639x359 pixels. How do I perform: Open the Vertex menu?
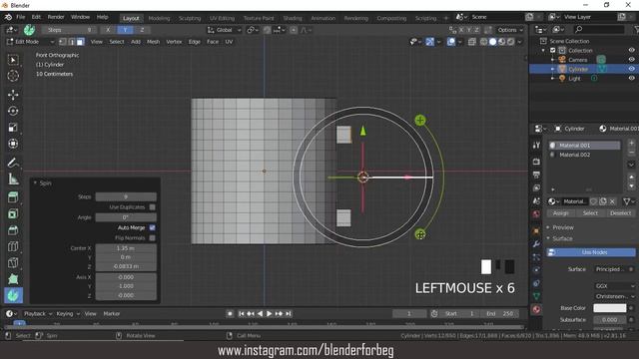[x=174, y=42]
